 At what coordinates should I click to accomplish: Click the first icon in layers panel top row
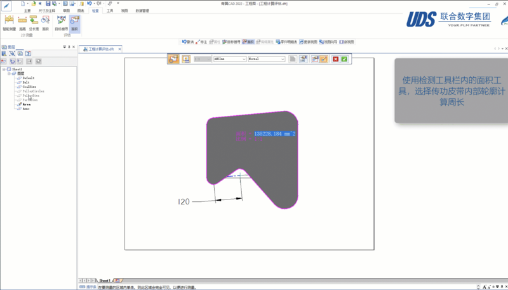[4, 54]
